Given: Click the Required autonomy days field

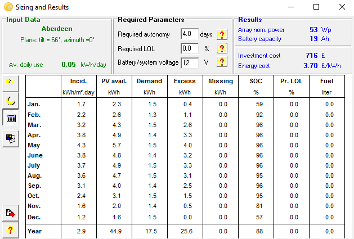Looking at the screenshot, I should 190,35.
